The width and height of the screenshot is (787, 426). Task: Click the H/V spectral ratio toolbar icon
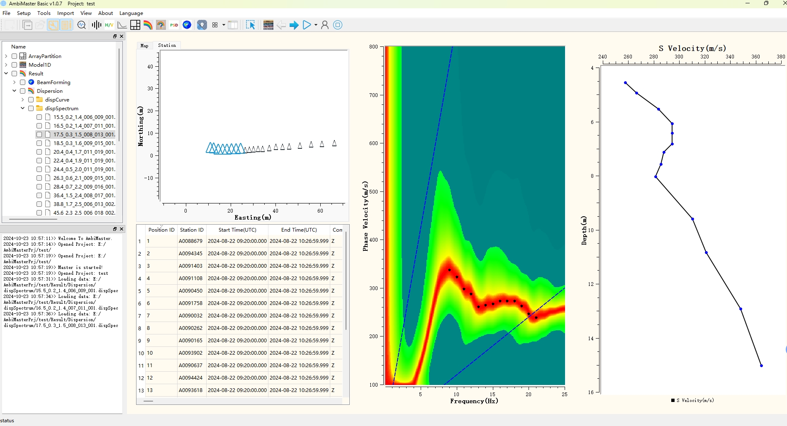(x=109, y=25)
